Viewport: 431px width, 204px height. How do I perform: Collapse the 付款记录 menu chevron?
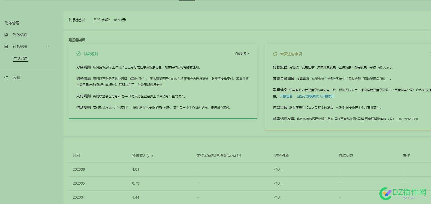[x=47, y=46]
